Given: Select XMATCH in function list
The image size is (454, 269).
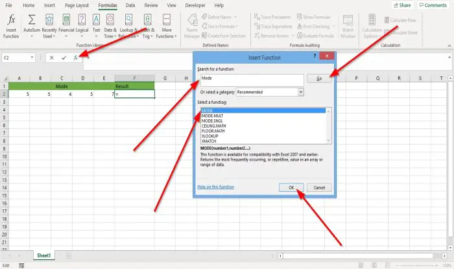Looking at the screenshot, I should [x=263, y=141].
